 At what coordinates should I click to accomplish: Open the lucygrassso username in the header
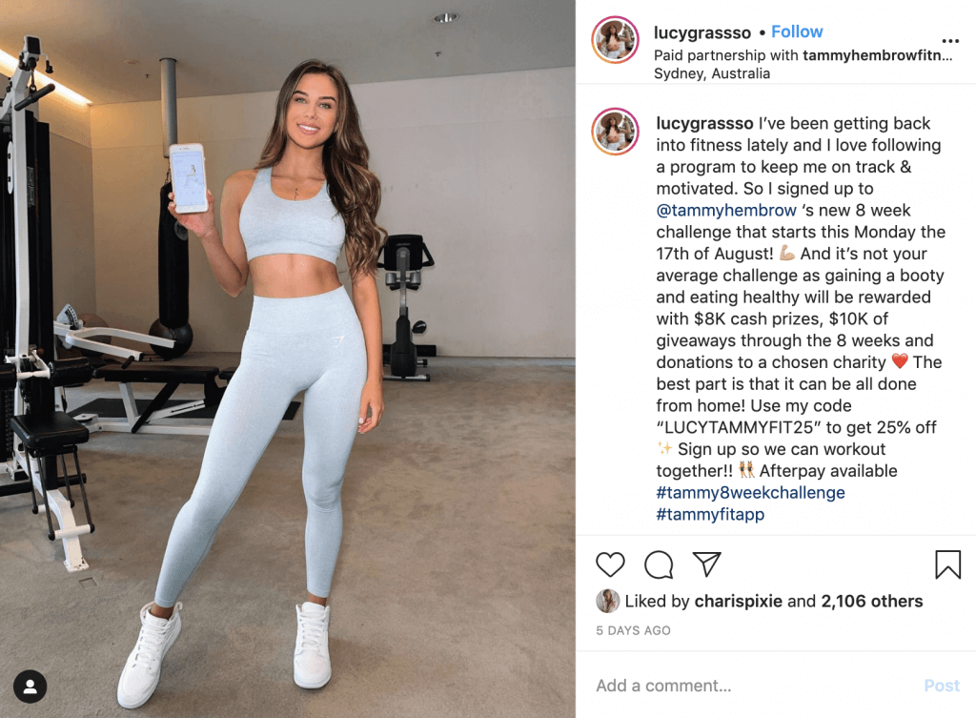click(x=702, y=32)
